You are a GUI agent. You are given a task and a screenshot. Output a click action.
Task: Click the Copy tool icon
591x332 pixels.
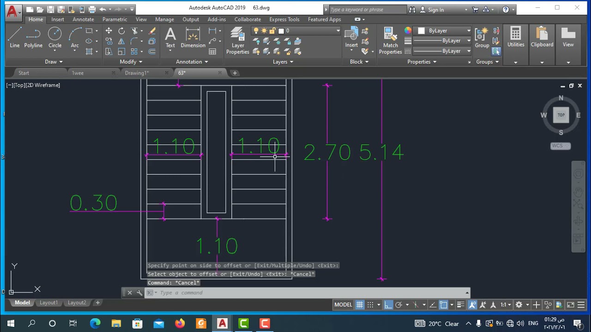click(x=109, y=41)
